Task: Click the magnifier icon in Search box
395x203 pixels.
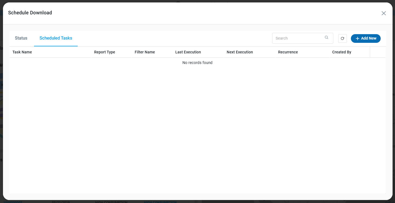Action: 327,38
